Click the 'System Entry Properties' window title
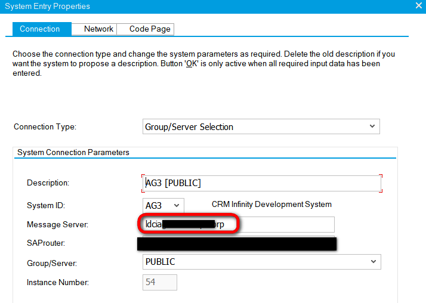426x303 pixels. pyautogui.click(x=47, y=6)
